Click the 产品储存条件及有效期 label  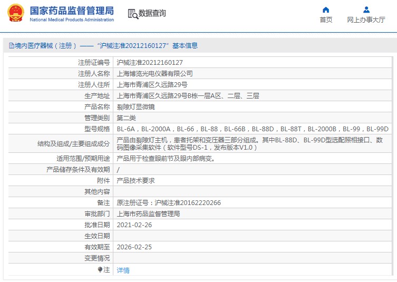coord(78,170)
